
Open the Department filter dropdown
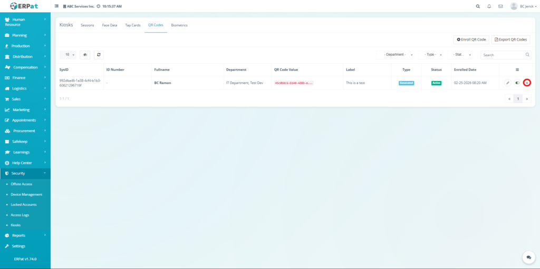click(x=394, y=55)
